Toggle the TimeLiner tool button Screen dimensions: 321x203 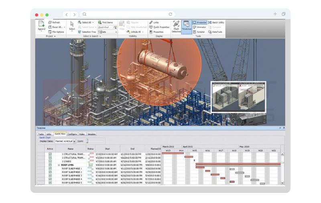click(187, 26)
